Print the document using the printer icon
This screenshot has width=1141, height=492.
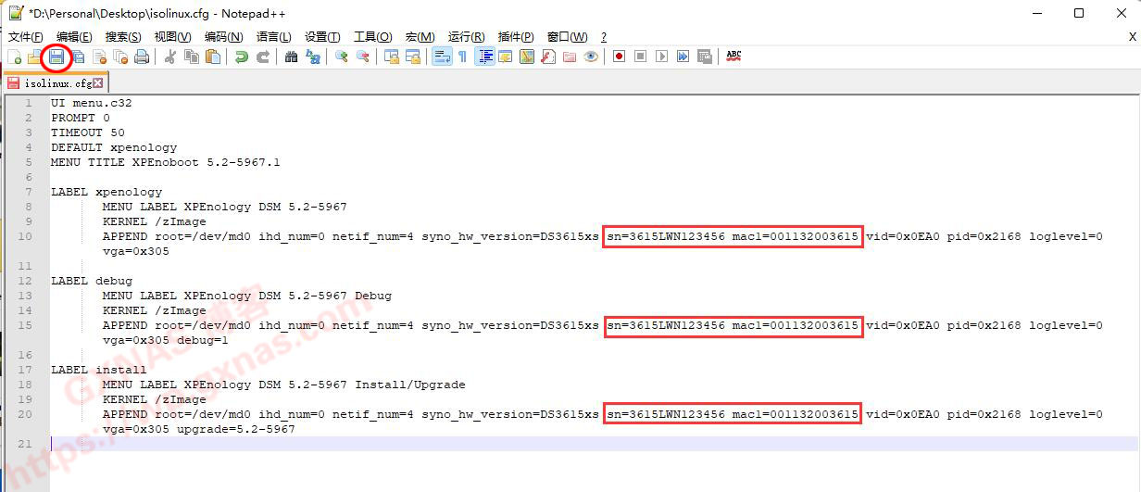click(x=142, y=57)
